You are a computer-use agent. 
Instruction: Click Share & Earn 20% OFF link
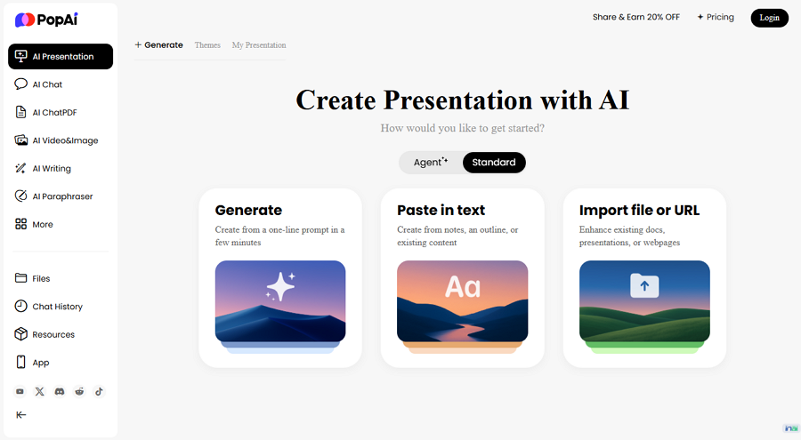[636, 18]
